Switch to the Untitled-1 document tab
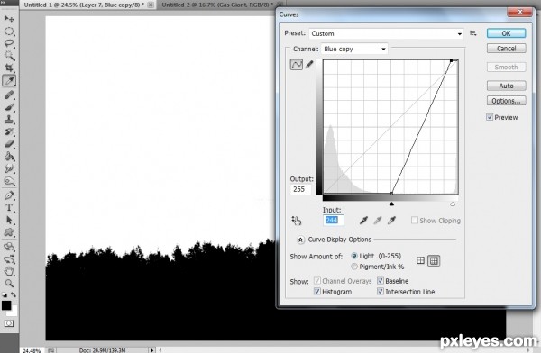Image resolution: width=541 pixels, height=353 pixels. point(85,5)
